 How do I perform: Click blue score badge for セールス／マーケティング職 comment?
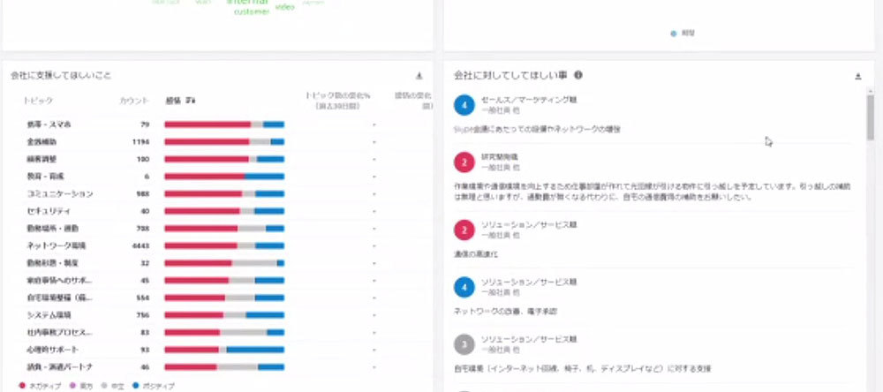click(464, 106)
